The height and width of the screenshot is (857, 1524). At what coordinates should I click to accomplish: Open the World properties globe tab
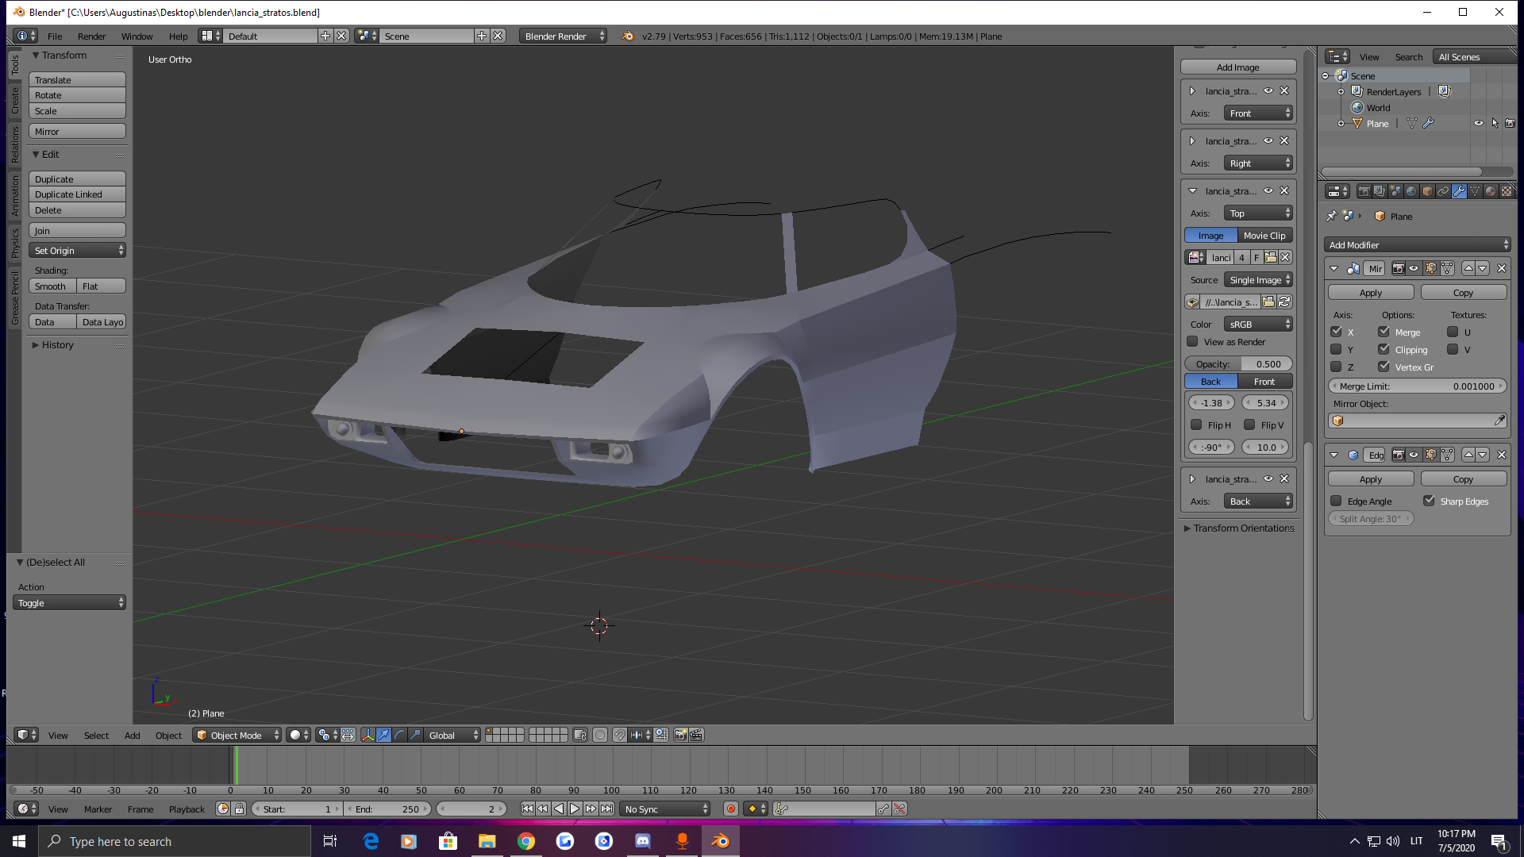[x=1411, y=191]
